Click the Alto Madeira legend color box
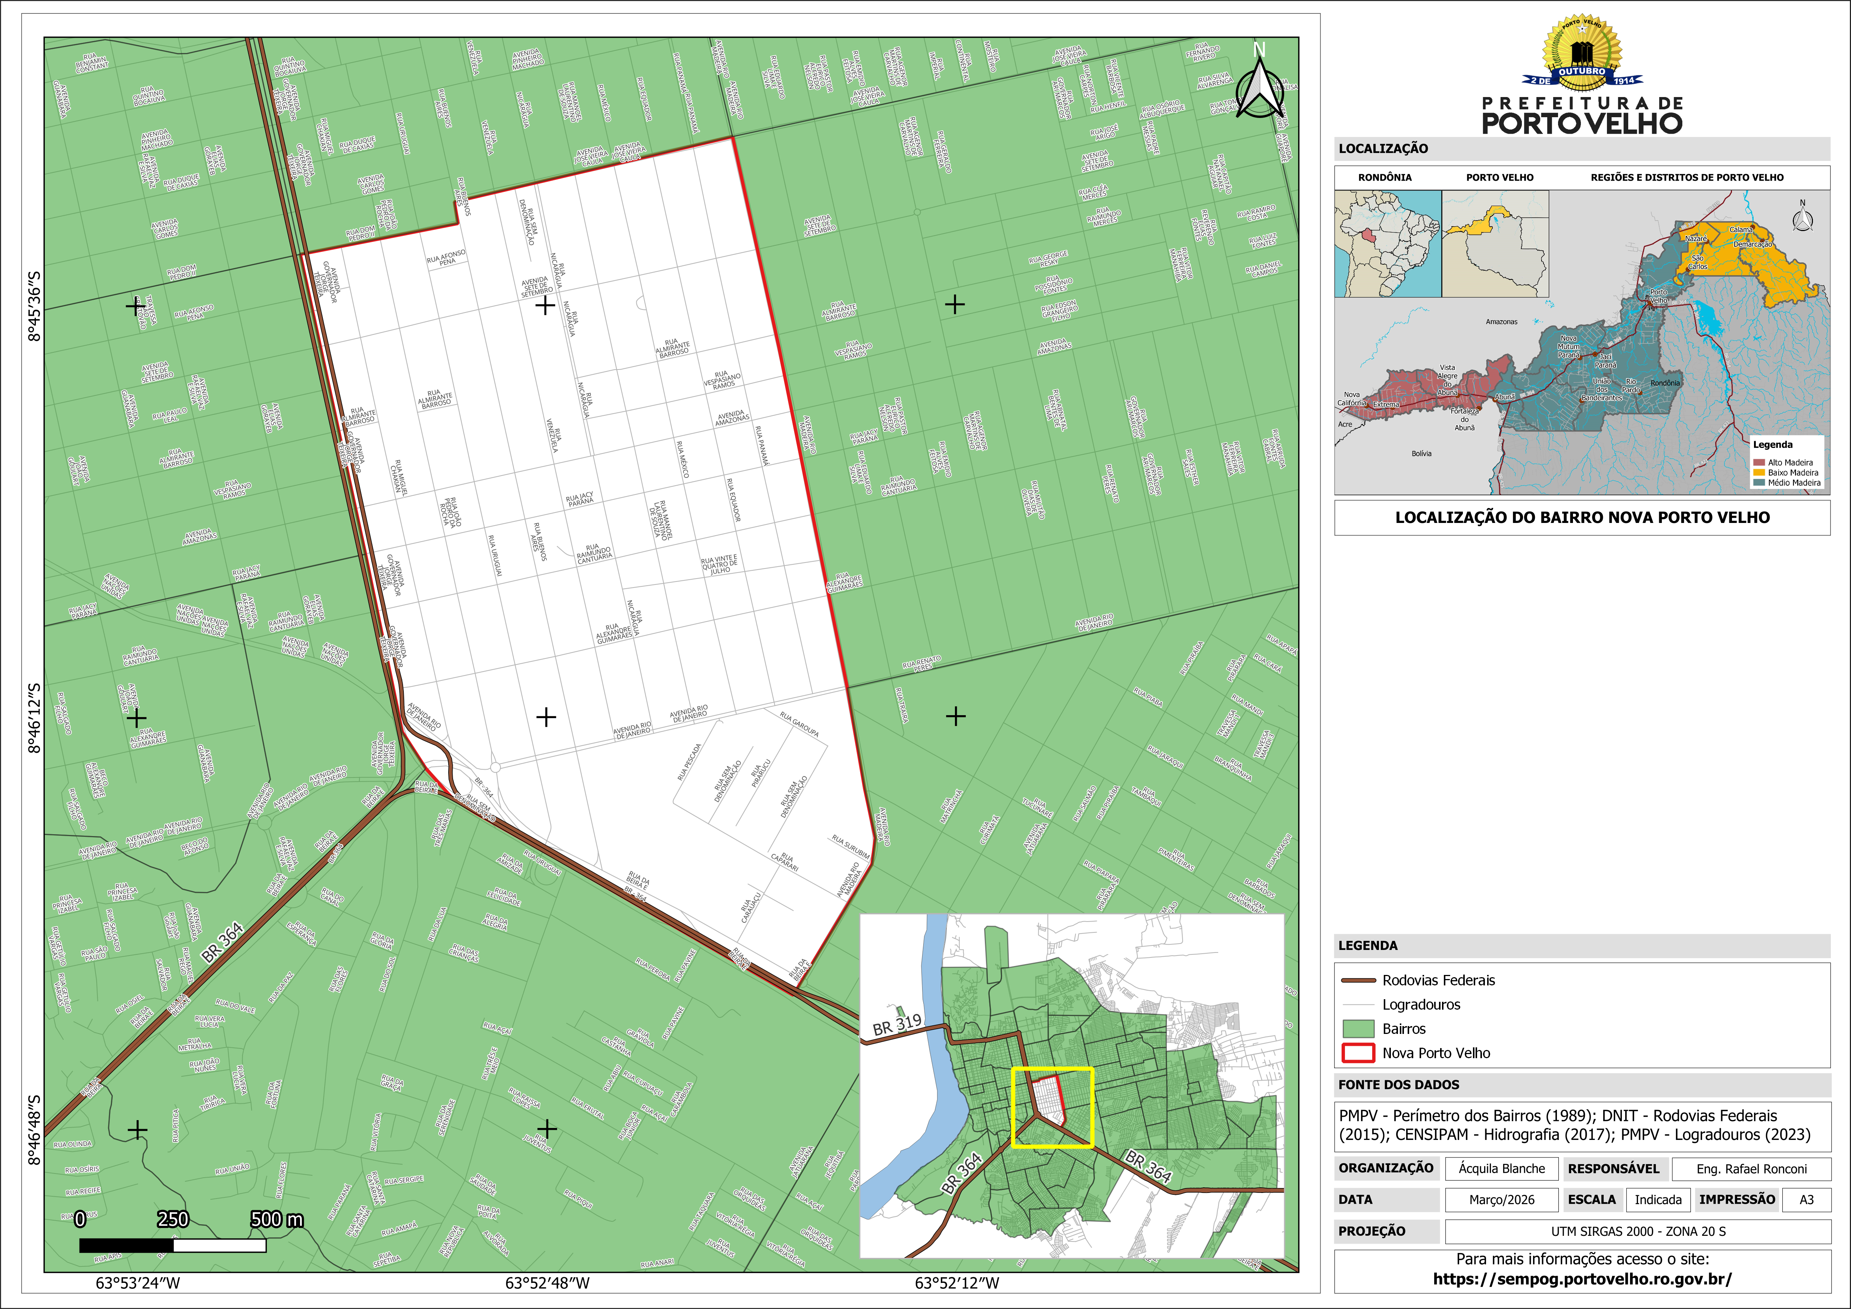1851x1309 pixels. pyautogui.click(x=1758, y=463)
